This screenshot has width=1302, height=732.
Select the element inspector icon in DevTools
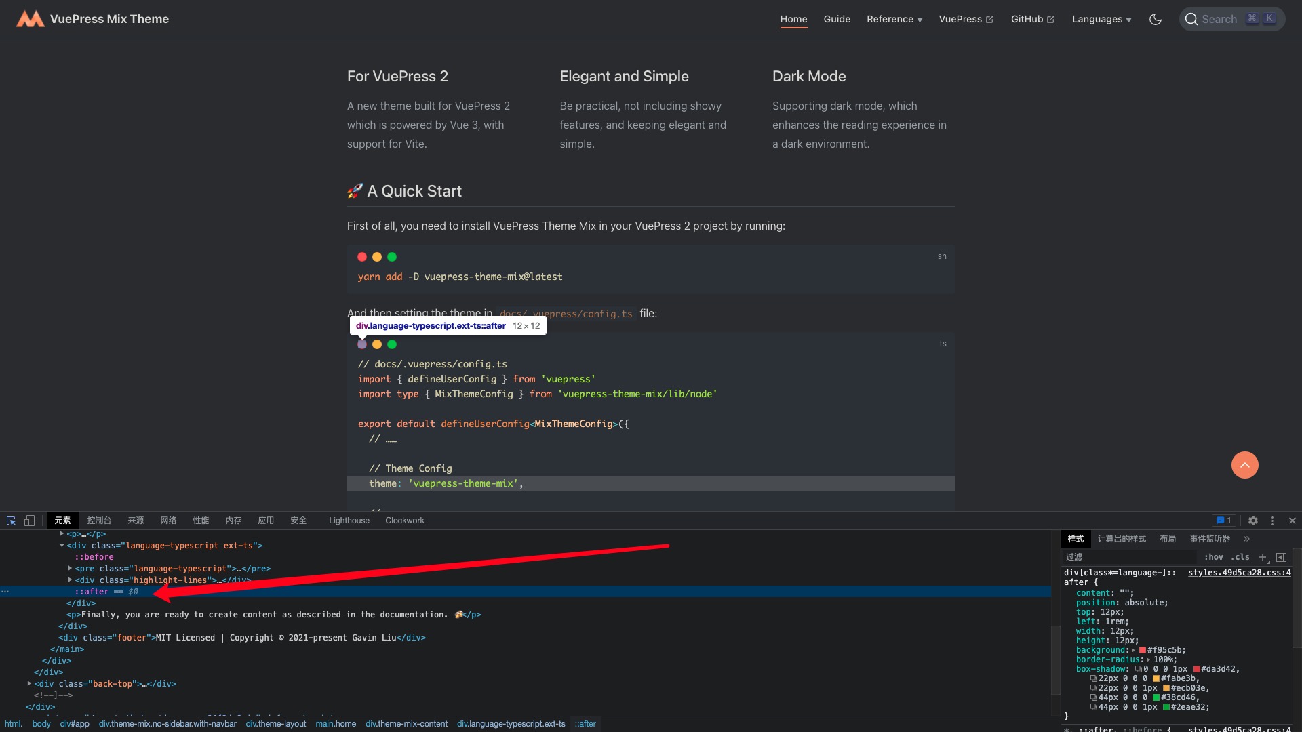tap(10, 521)
